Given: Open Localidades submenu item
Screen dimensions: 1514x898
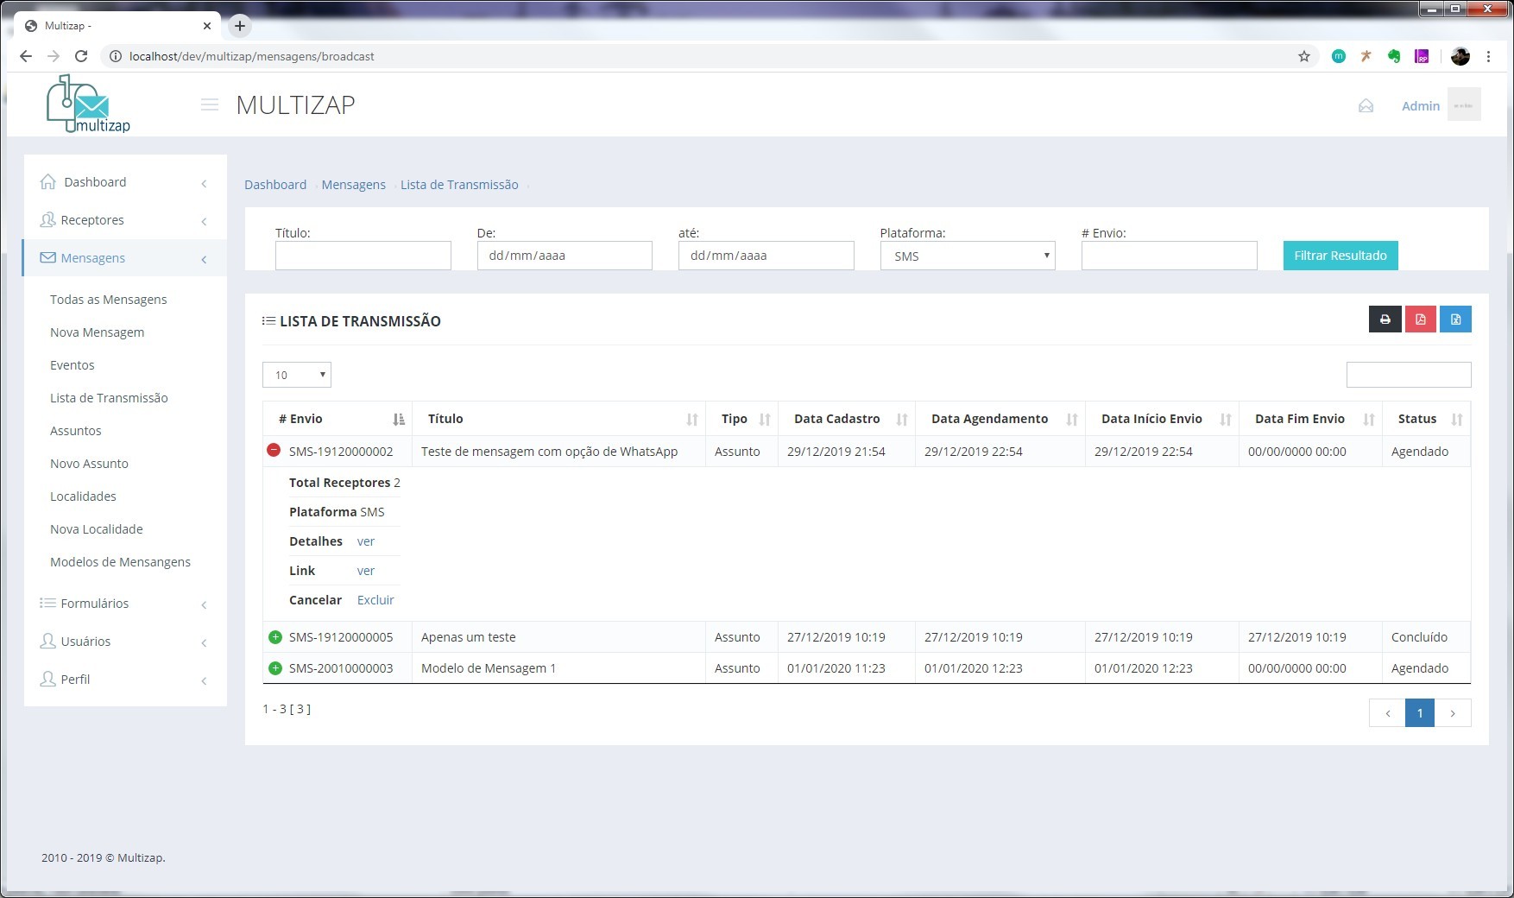Looking at the screenshot, I should pos(83,496).
